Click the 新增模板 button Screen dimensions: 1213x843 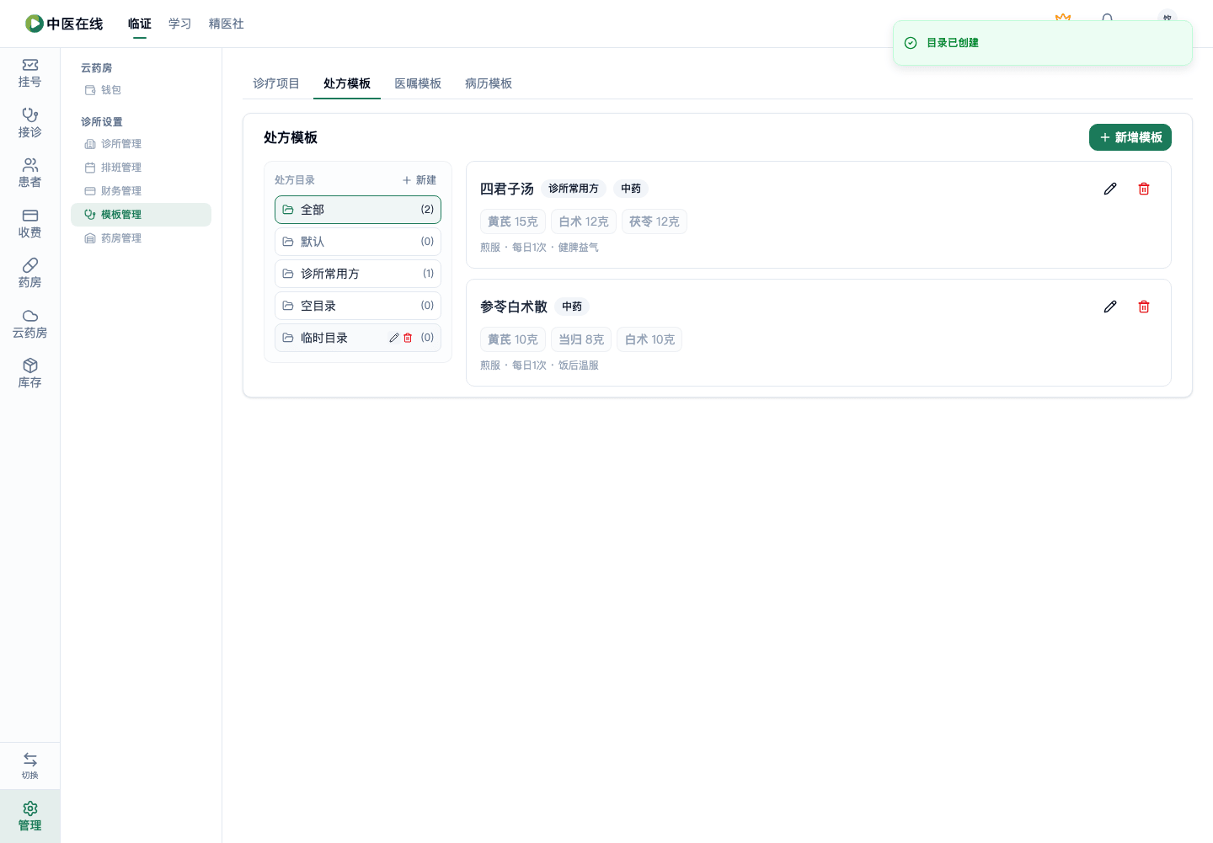tap(1130, 137)
